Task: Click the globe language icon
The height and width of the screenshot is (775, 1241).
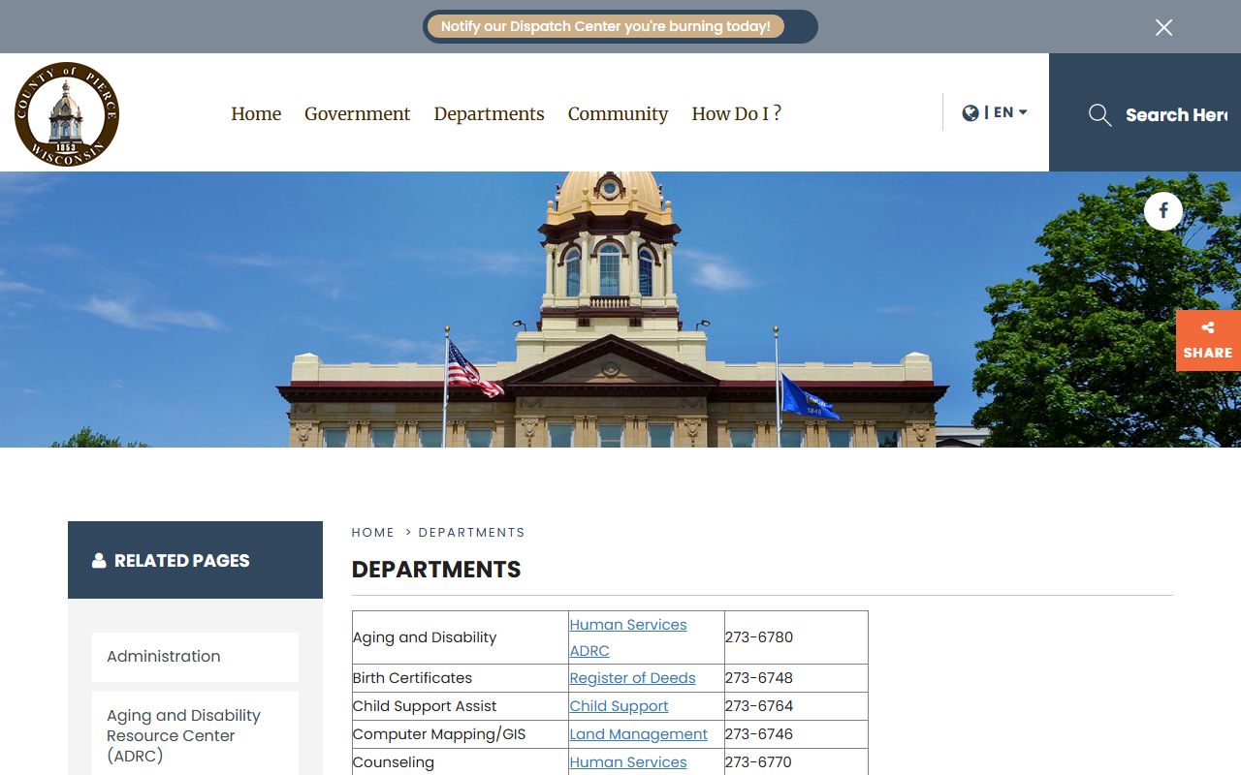Action: coord(971,113)
